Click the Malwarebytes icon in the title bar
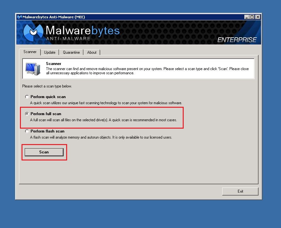The height and width of the screenshot is (228, 281). click(x=19, y=17)
